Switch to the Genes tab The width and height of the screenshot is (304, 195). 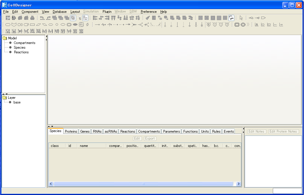[85, 131]
